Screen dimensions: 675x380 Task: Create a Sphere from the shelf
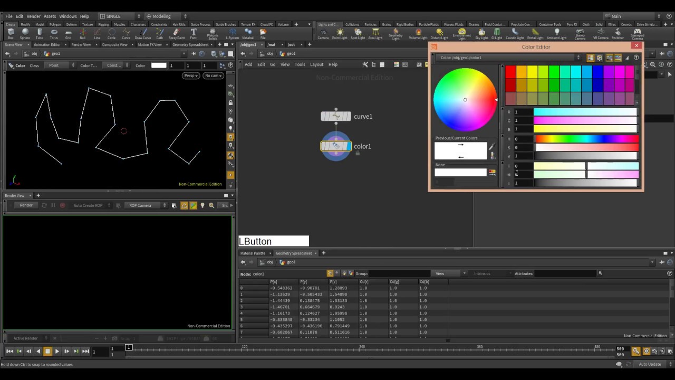25,34
